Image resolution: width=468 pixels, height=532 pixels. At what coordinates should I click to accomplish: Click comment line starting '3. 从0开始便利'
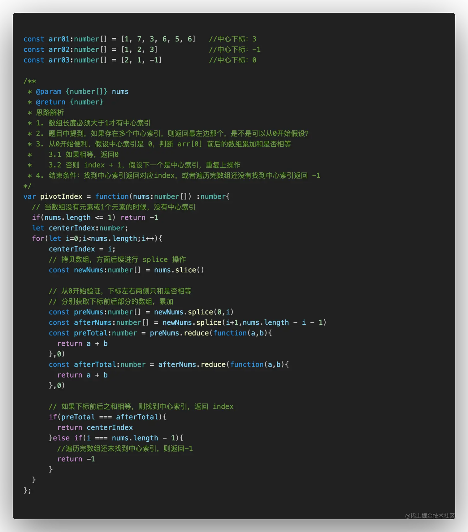click(159, 144)
